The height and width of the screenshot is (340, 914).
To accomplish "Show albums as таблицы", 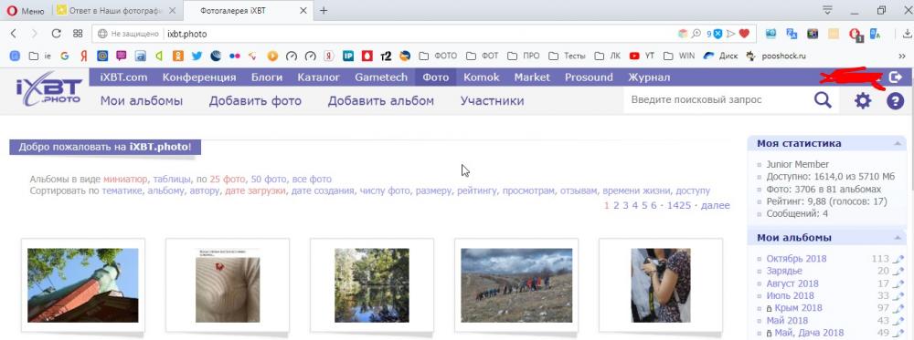I will [x=172, y=179].
